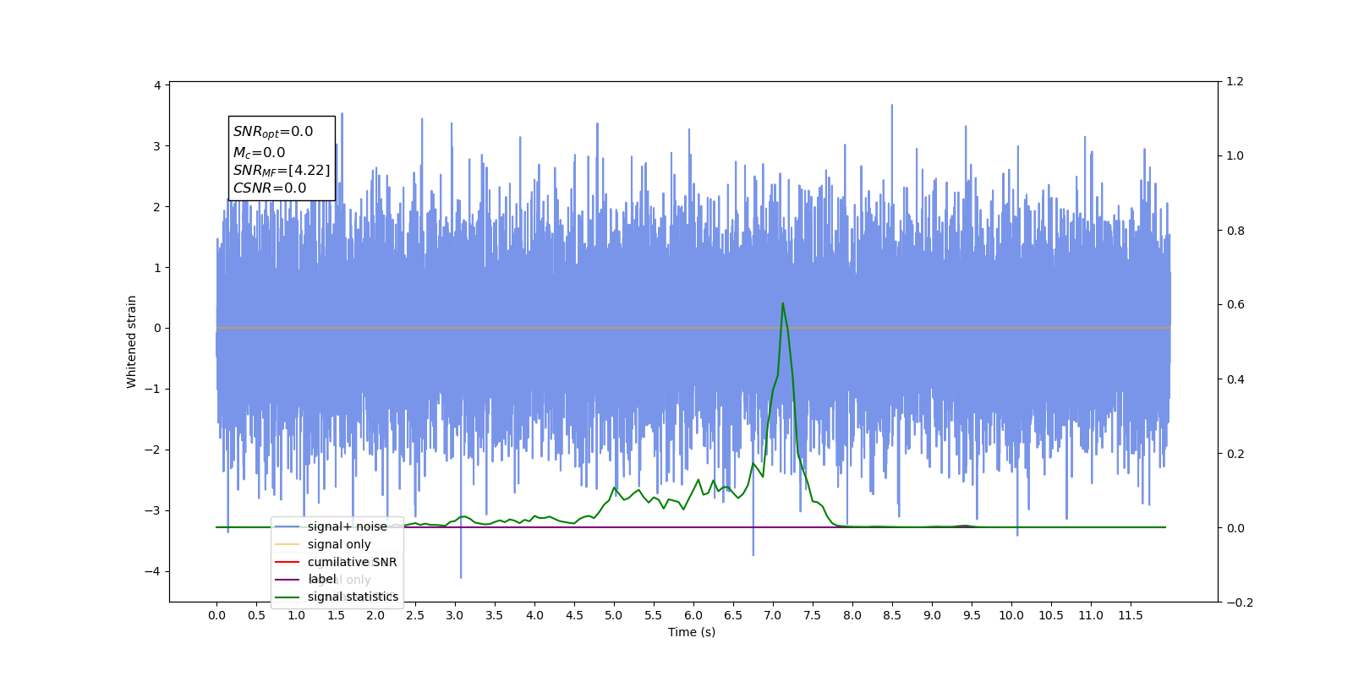This screenshot has width=1353, height=676.
Task: Click the time-axis tick label 8.5
Action: tap(892, 615)
